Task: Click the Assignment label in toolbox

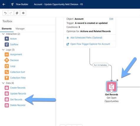Action: 16,54
